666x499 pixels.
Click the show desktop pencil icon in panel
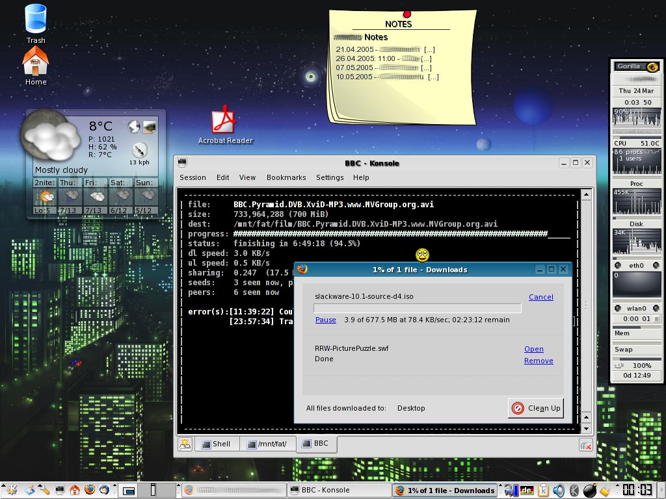30,490
